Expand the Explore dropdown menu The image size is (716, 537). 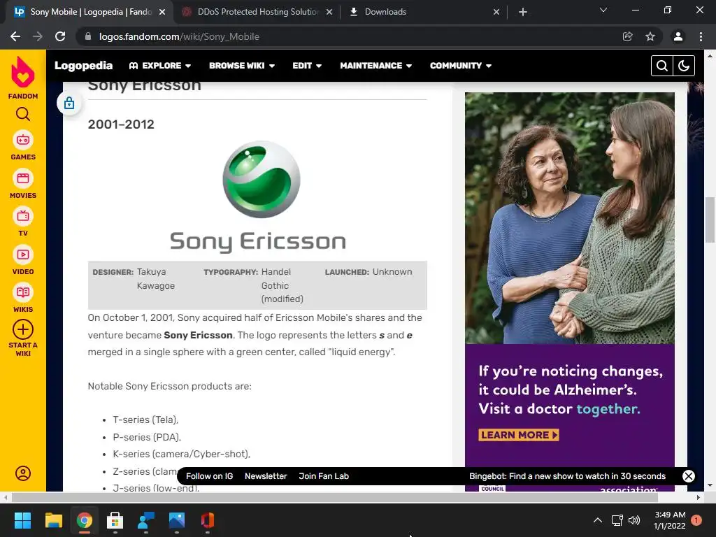(x=160, y=66)
